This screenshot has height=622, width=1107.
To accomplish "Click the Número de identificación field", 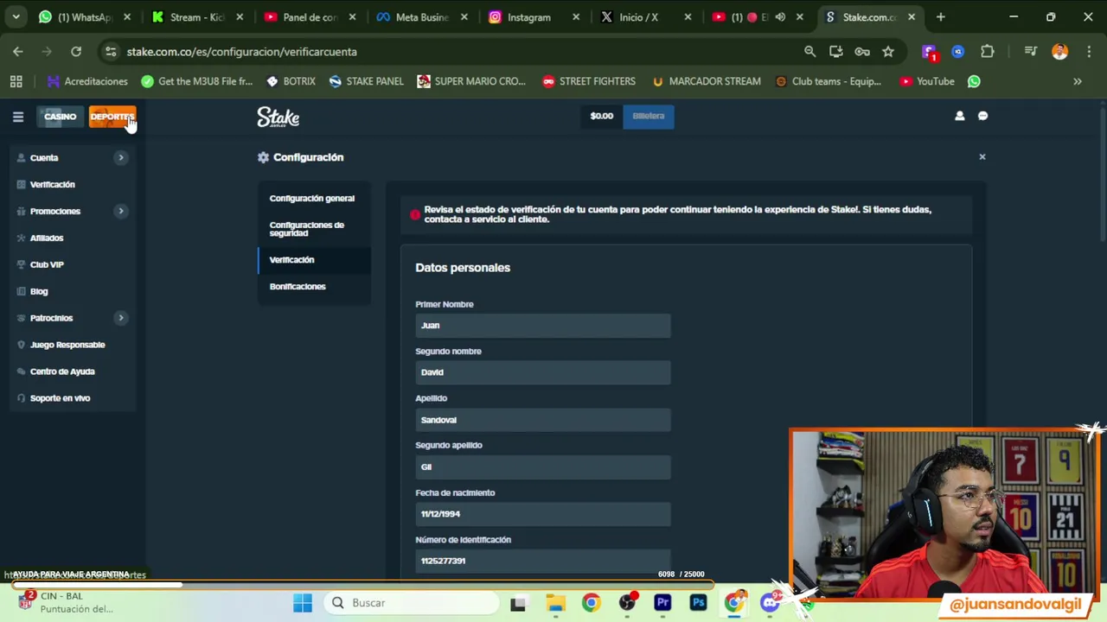I will coord(543,561).
